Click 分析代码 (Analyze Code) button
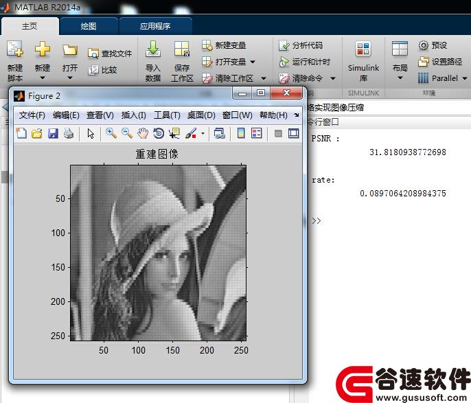471x403 pixels. tap(301, 45)
